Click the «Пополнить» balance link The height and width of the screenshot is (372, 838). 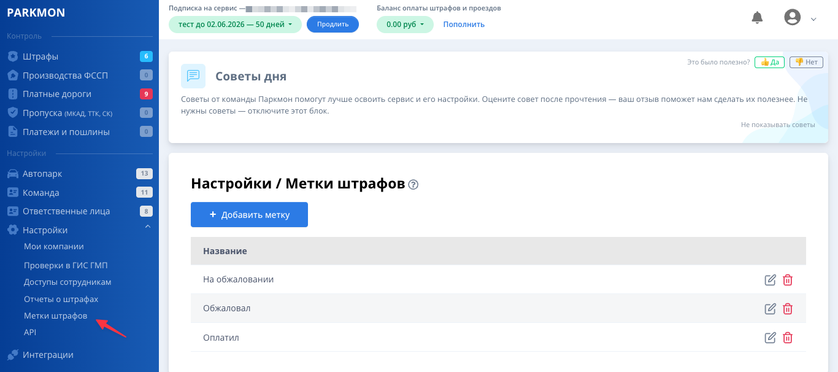tap(464, 25)
